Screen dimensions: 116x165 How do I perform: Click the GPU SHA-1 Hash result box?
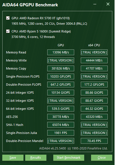tap(61, 125)
